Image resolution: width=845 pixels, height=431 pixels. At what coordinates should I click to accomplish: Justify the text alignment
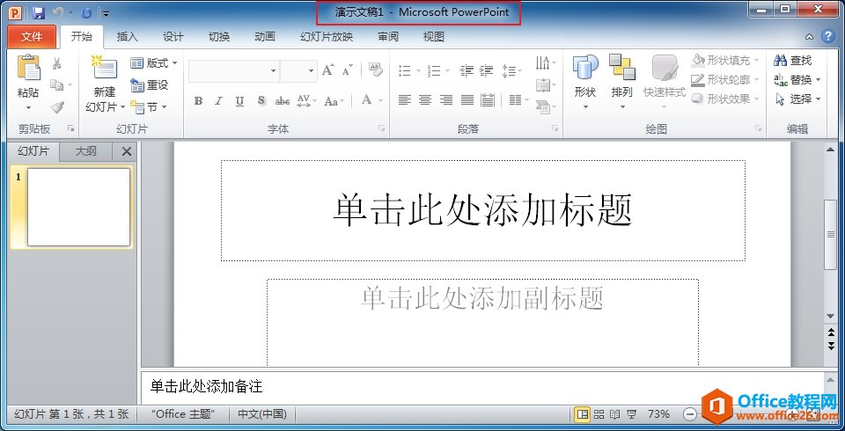pyautogui.click(x=467, y=99)
